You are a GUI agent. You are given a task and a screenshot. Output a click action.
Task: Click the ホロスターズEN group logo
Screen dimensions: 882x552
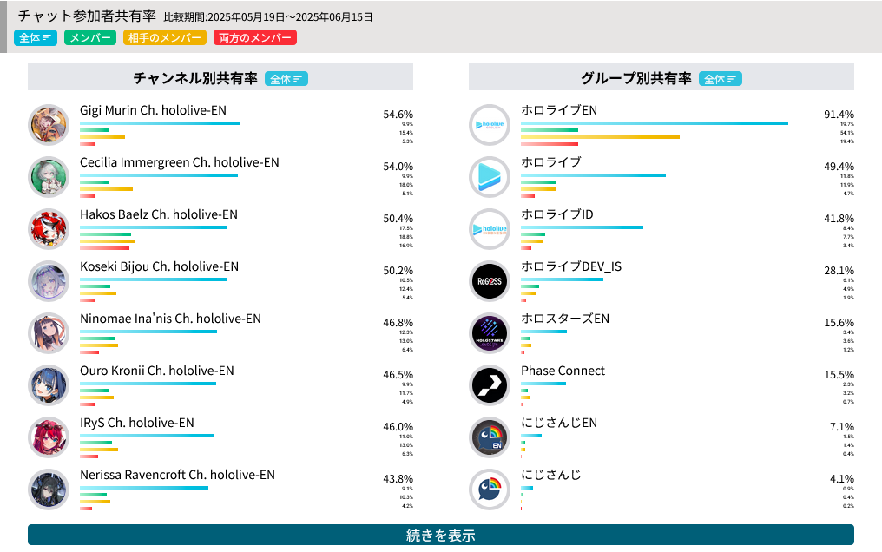point(490,333)
